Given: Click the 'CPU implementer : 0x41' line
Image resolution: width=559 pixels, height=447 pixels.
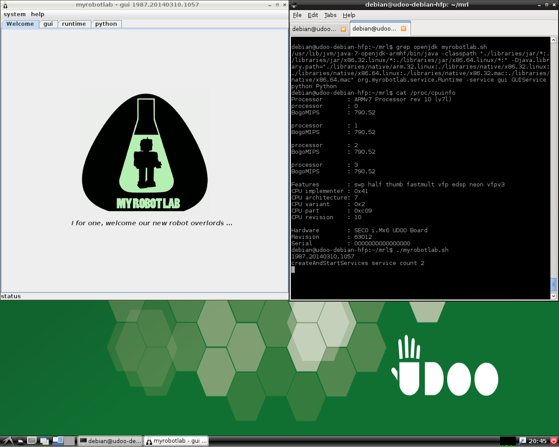Looking at the screenshot, I should click(x=330, y=191).
